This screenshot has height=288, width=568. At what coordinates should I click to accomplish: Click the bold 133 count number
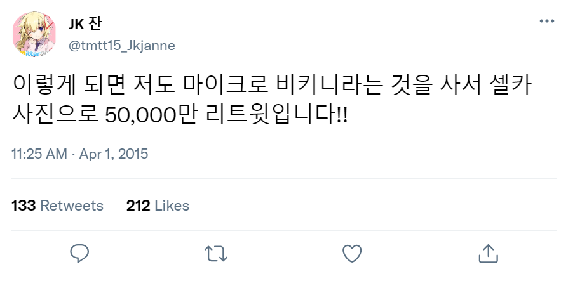point(24,206)
